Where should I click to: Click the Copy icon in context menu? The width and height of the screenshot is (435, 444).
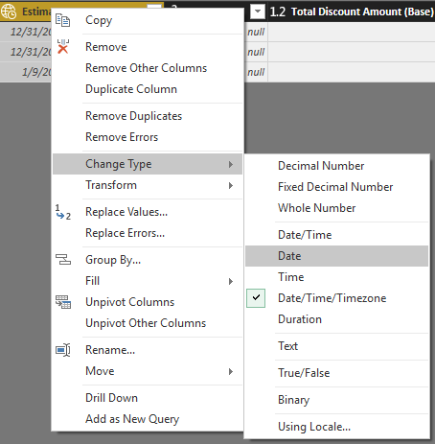coord(62,20)
